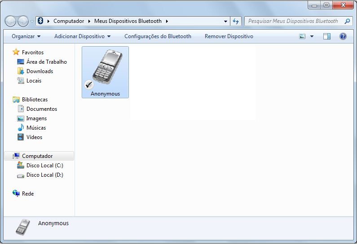Click the Área de Trabalho desktop icon
The width and height of the screenshot is (357, 244).
point(21,61)
